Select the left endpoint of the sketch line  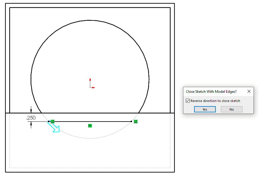click(48, 121)
